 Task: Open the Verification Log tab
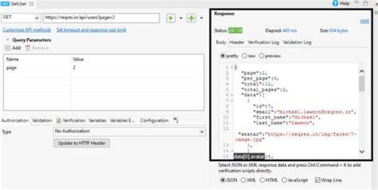(x=263, y=42)
